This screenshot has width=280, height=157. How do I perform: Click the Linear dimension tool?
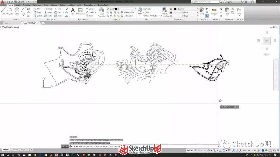click(x=90, y=9)
